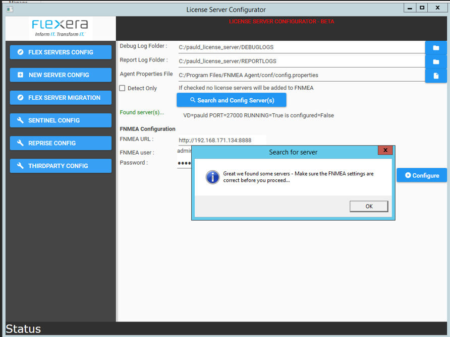Browse for the Agent Properties File
Screen dimensions: 450x337
436,76
